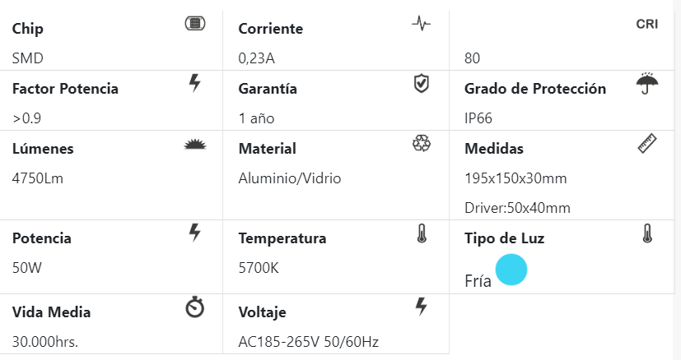The image size is (681, 360).
Task: Click the sun icon beside Lúmenes
Action: coord(194,145)
